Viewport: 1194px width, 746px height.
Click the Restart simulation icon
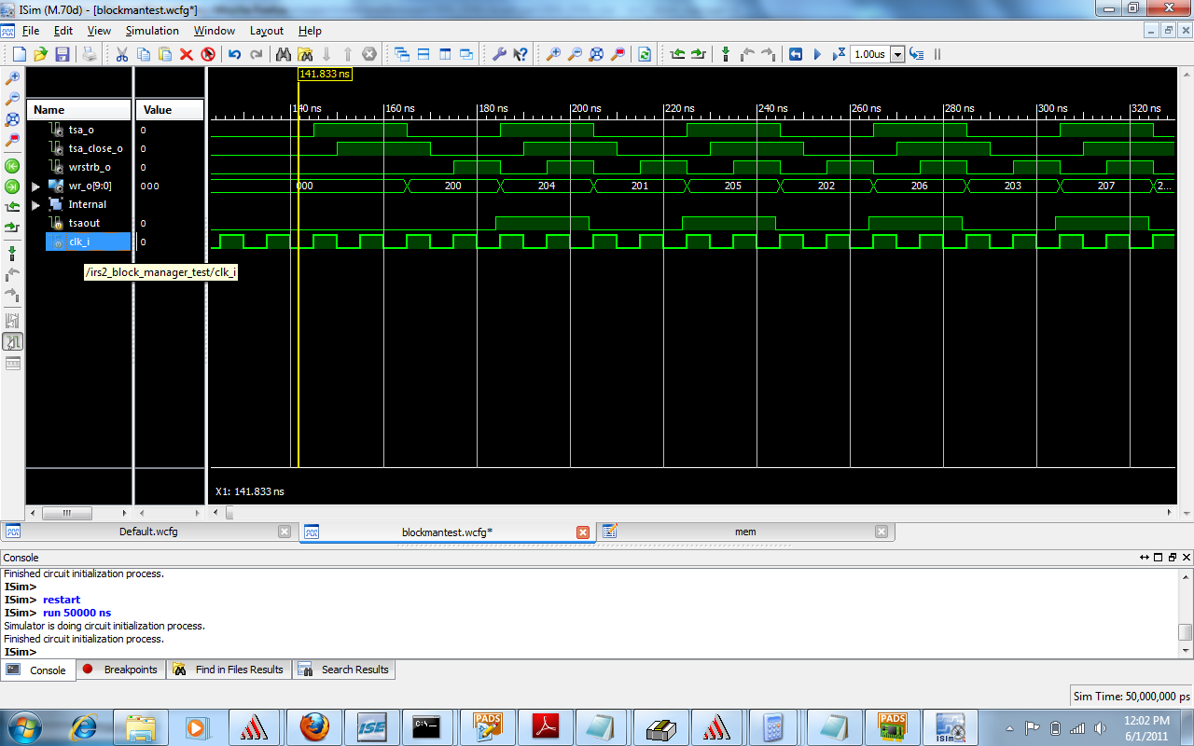796,54
